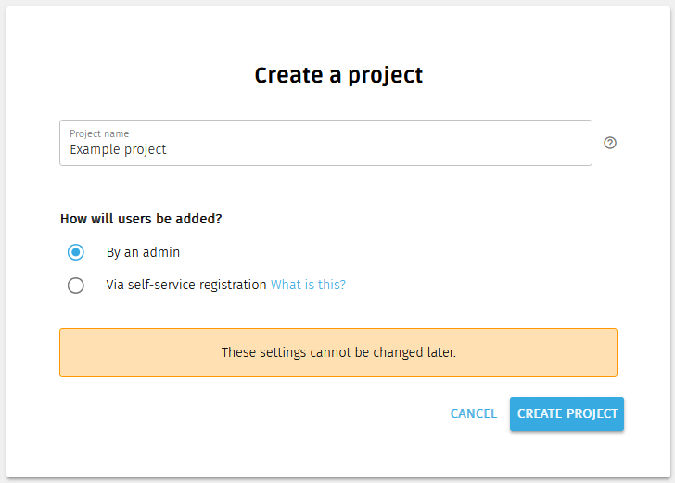
Task: Submit the form with Create Project
Action: point(567,413)
